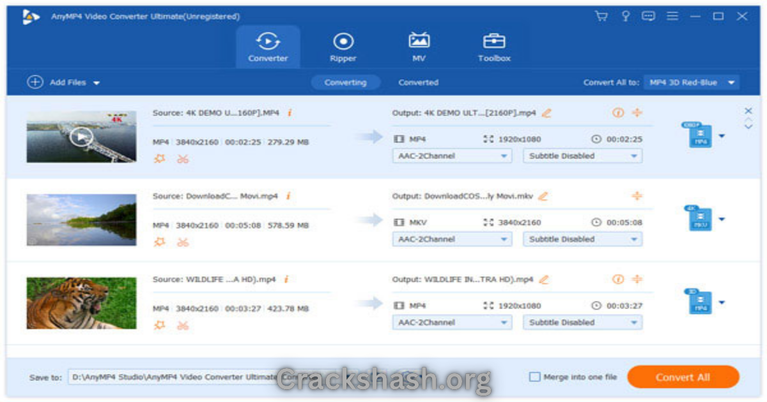Screen dimensions: 767x402
Task: Select the DownloadC Movi lake thumbnail
Action: 81,220
